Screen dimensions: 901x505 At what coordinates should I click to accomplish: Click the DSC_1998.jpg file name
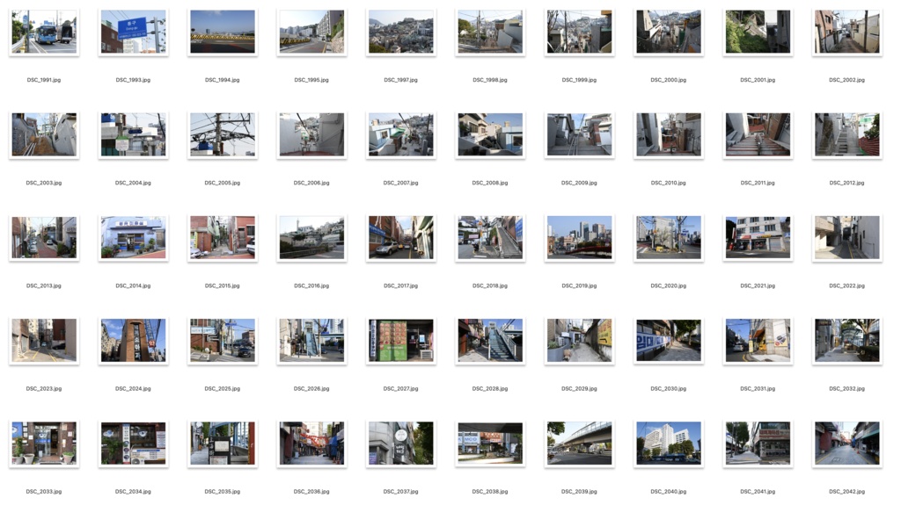pos(490,80)
